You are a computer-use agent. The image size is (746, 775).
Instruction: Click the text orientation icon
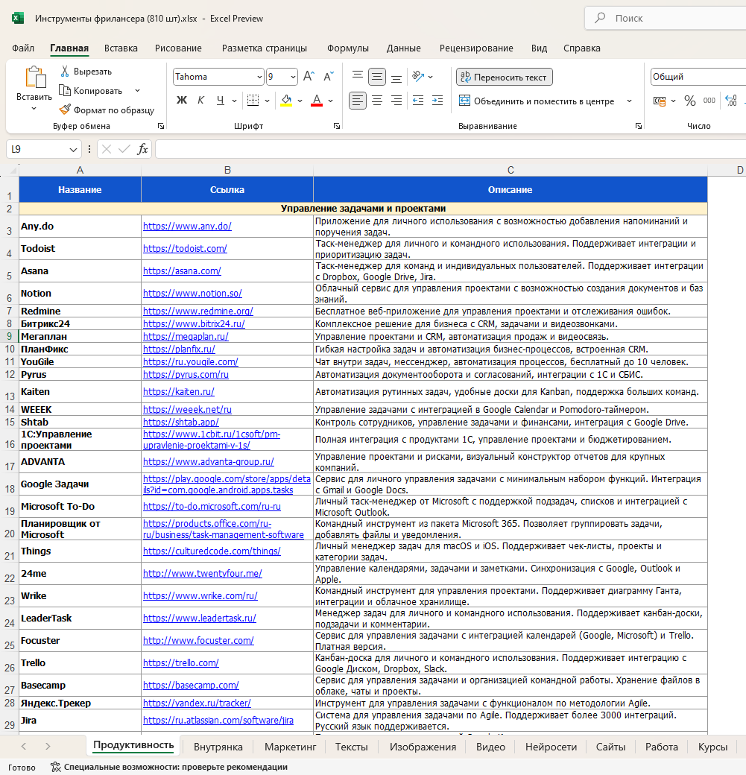click(418, 76)
